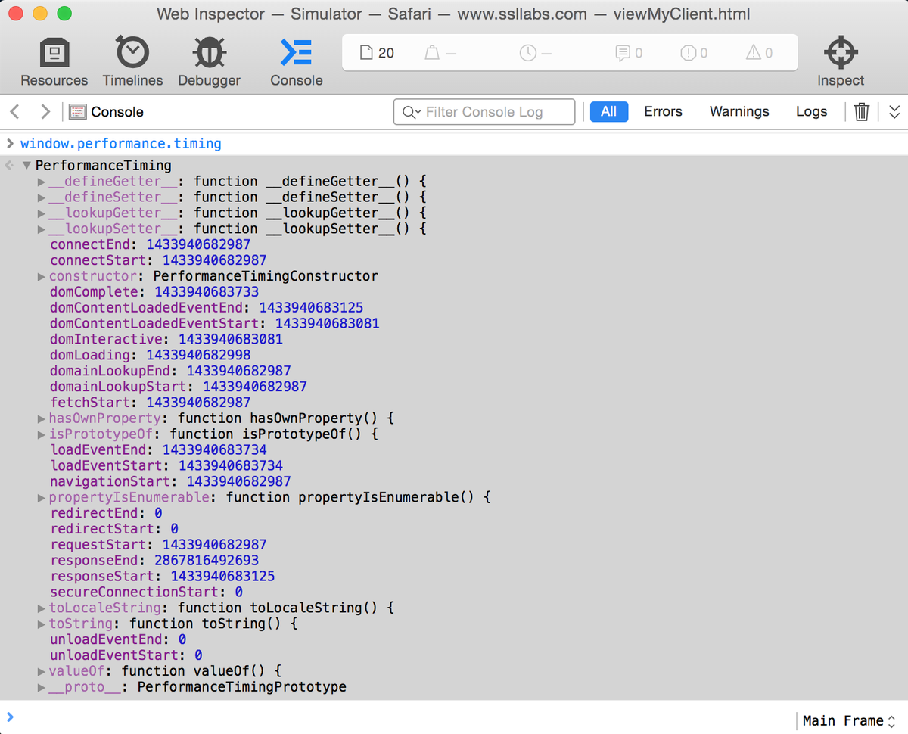Activate the Inspect element crosshair
The image size is (908, 734).
tap(840, 62)
